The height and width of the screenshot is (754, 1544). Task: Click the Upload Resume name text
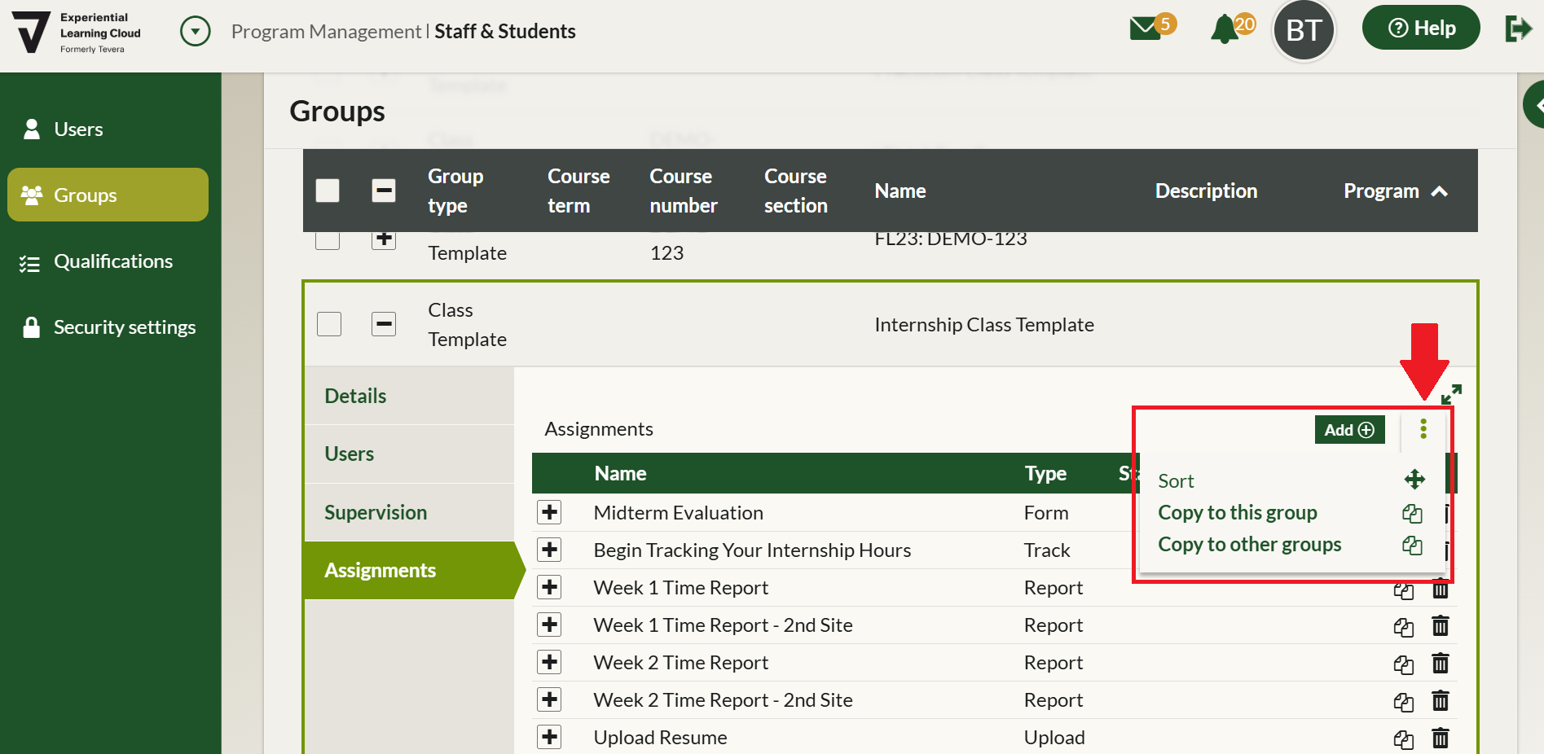[x=660, y=737]
